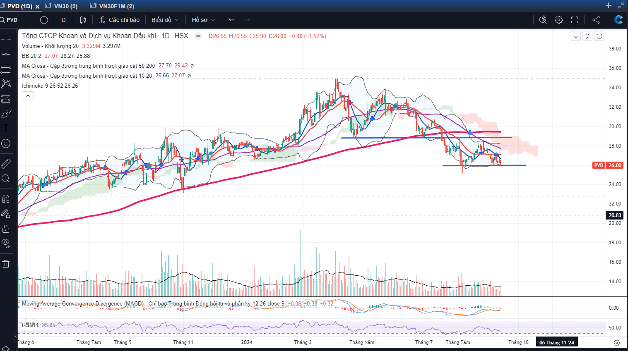This screenshot has height=351, width=628.
Task: Toggle magnet mode for drawings
Action: (6, 199)
